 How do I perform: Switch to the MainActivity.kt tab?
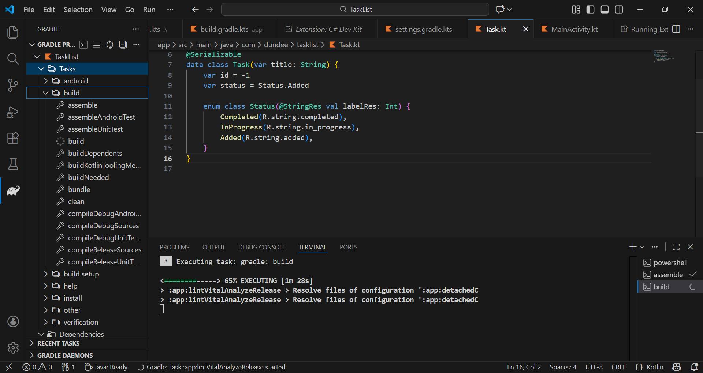(574, 29)
